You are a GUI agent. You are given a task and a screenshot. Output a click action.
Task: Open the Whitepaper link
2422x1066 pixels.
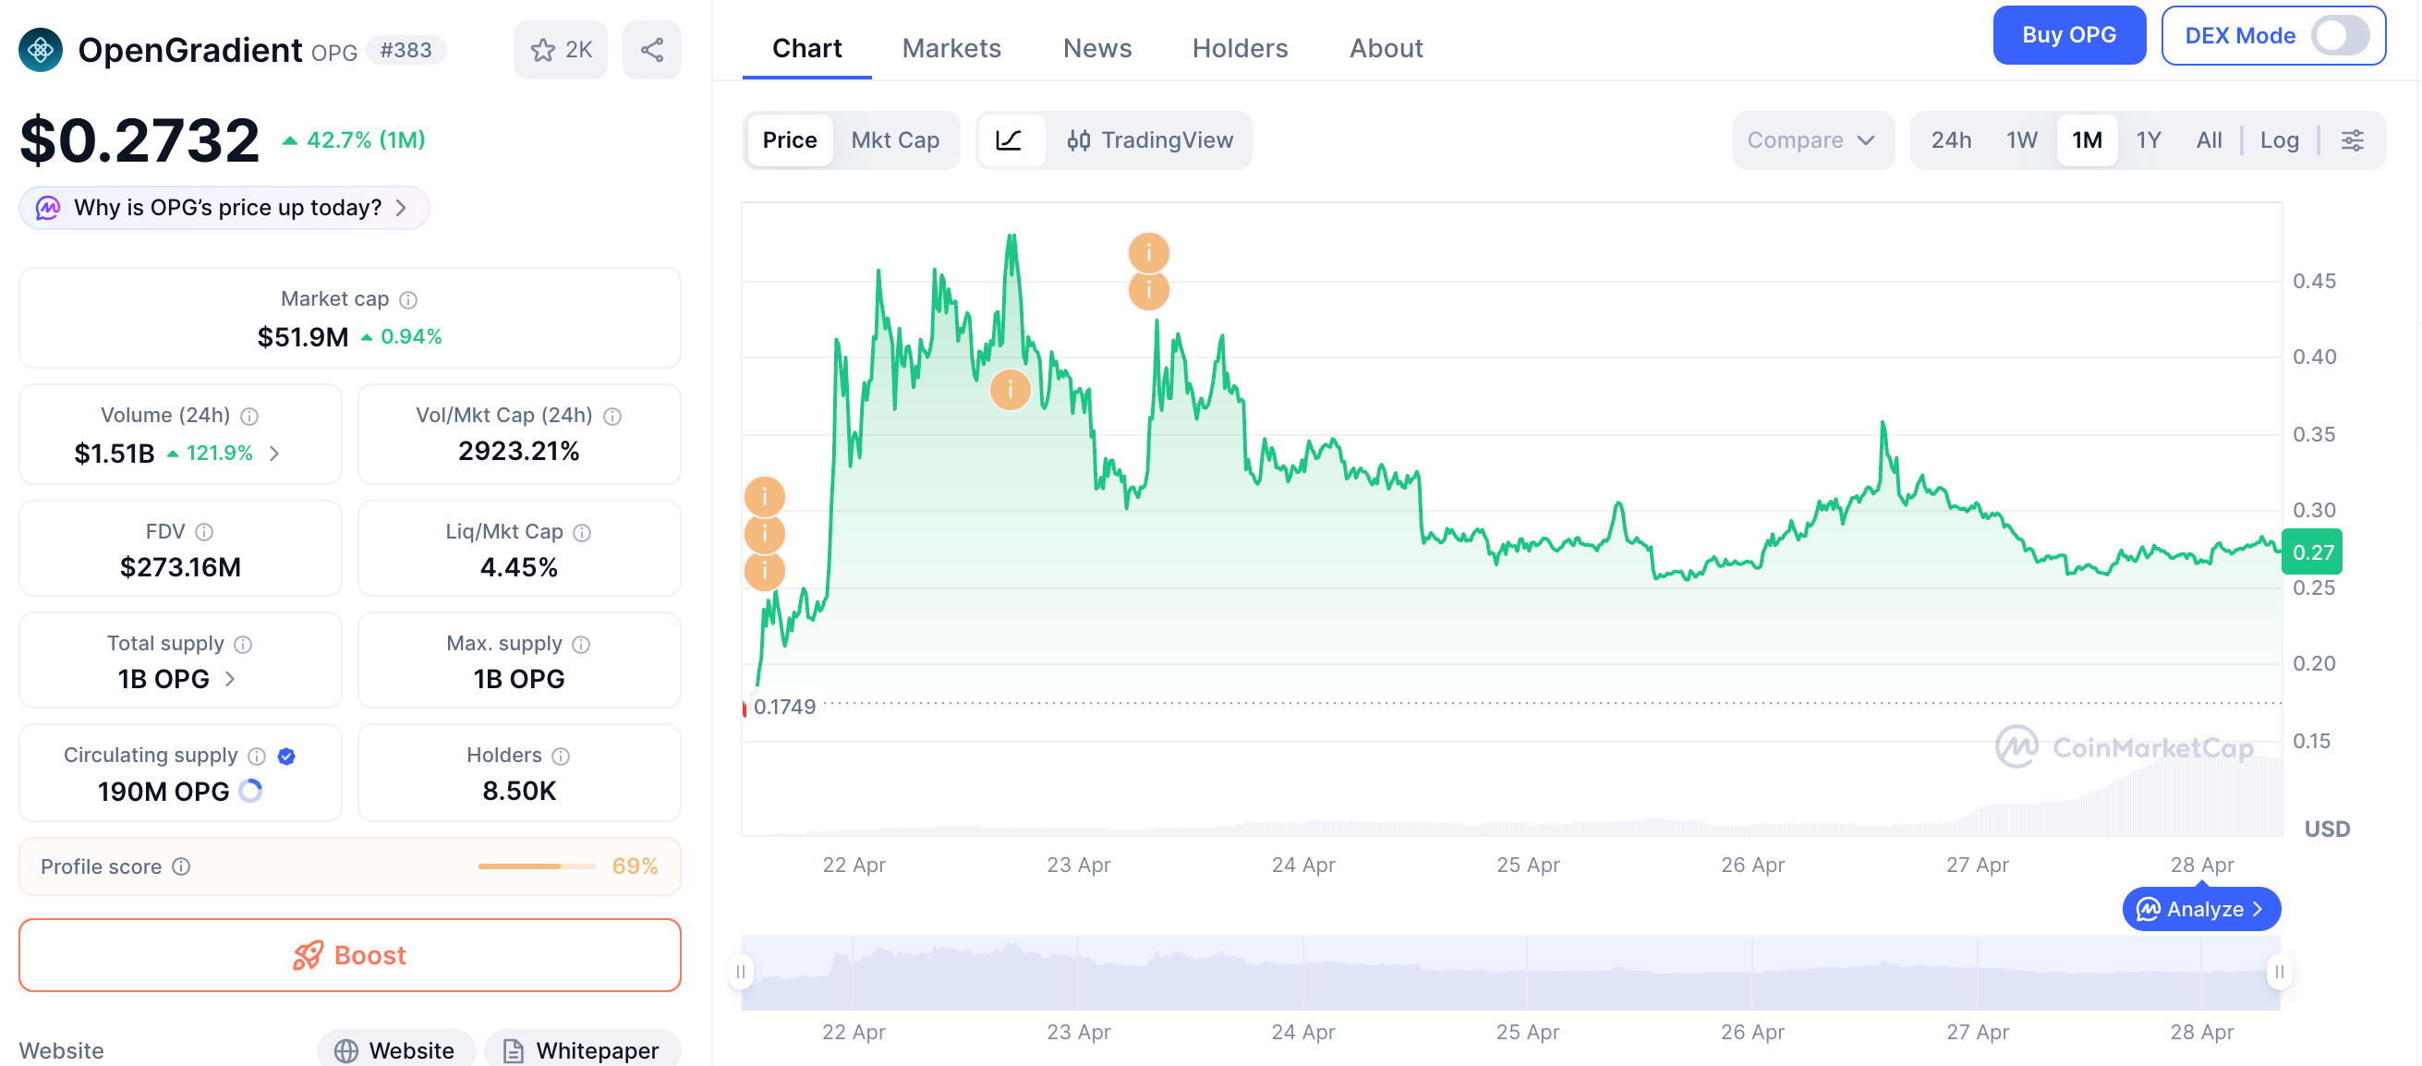[582, 1050]
